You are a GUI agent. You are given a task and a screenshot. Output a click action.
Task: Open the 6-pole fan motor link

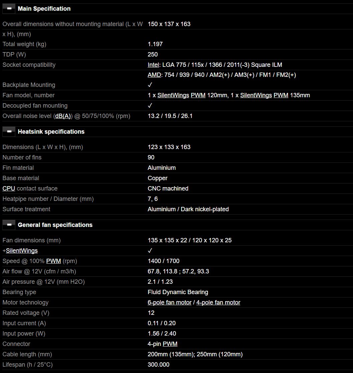point(170,302)
